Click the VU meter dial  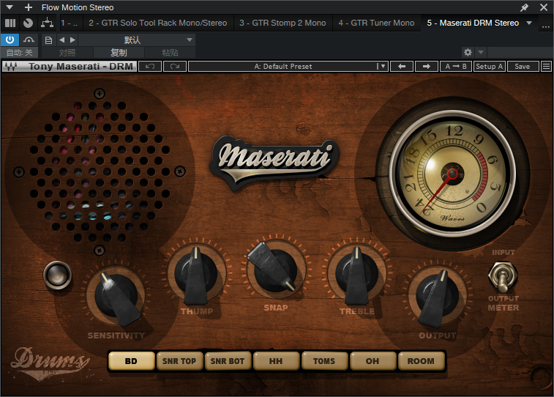pyautogui.click(x=452, y=174)
